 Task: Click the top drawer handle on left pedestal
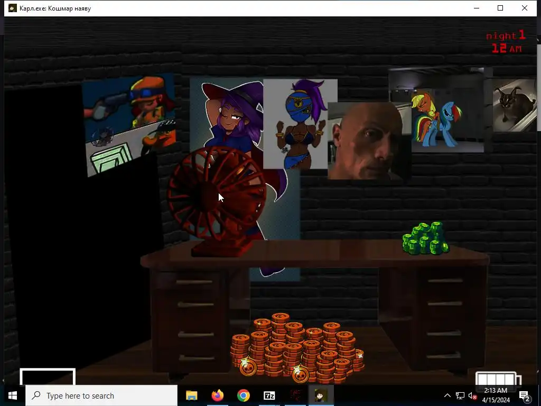[194, 282]
